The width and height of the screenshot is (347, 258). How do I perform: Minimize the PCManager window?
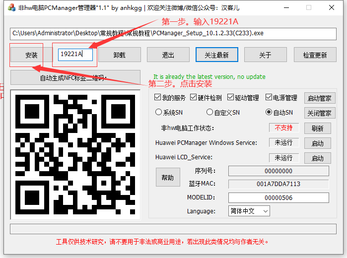(286, 8)
